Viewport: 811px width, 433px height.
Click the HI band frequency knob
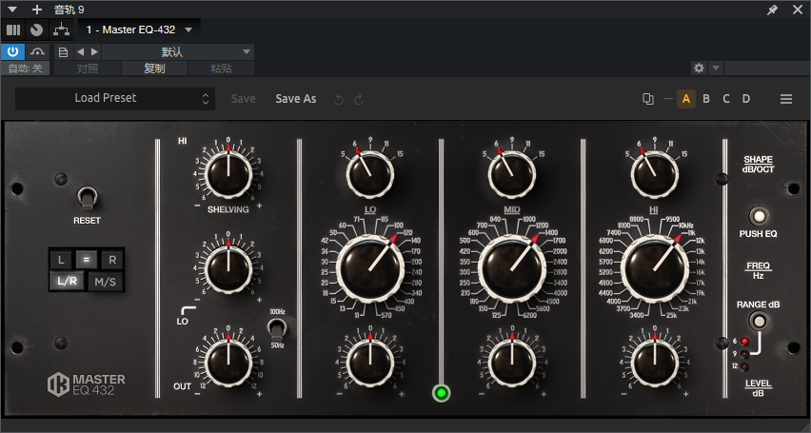coord(654,269)
